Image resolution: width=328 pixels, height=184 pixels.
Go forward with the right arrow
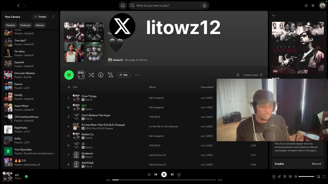[24, 5]
